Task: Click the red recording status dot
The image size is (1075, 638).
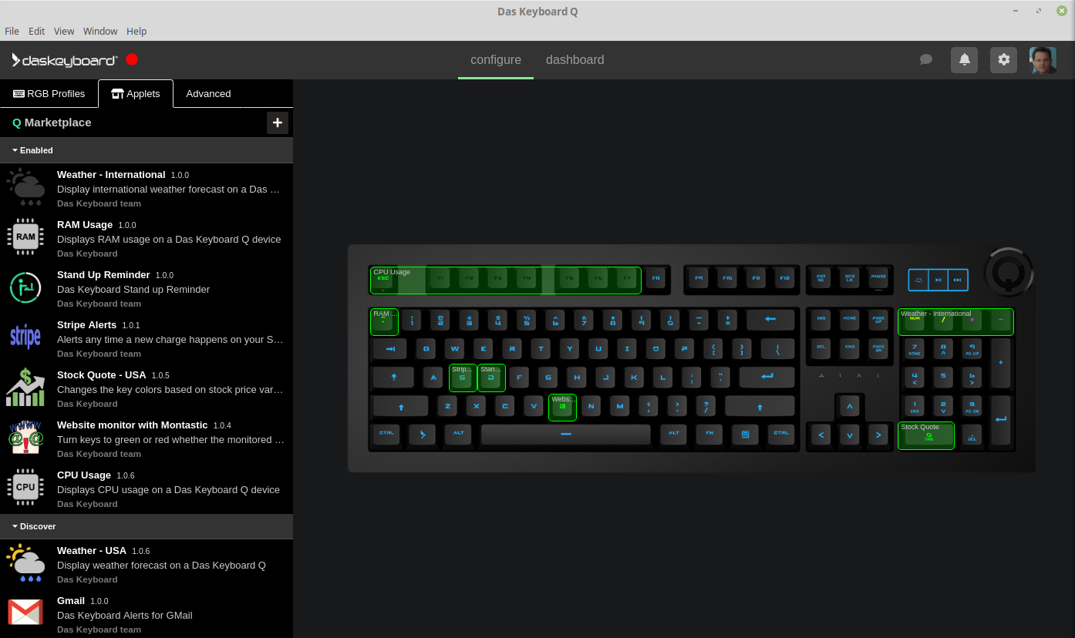Action: [132, 59]
